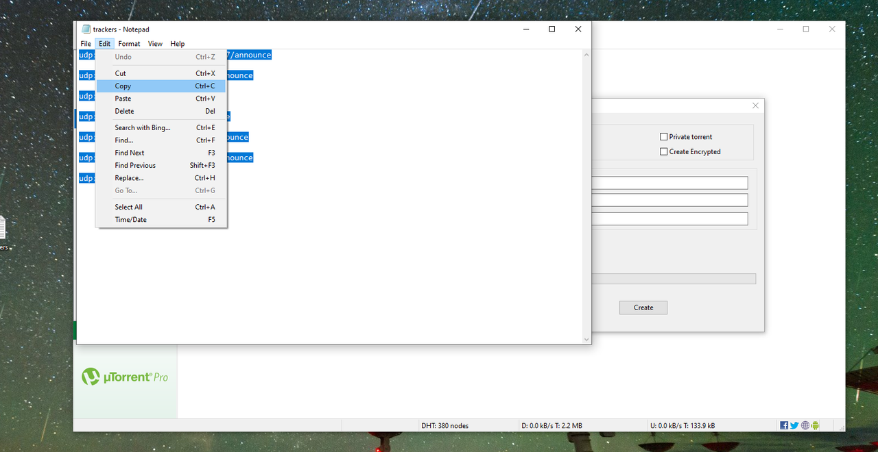Tick the Create Encrypted checkbox

(663, 152)
